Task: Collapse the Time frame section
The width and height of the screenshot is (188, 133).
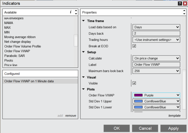Action: click(83, 21)
